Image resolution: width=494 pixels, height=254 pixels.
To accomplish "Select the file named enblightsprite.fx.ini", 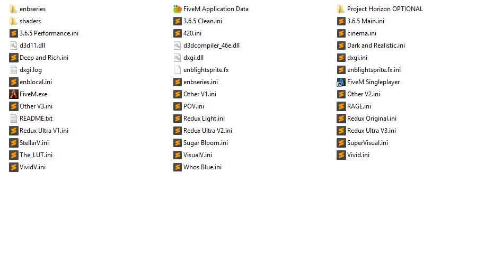I will pos(368,70).
